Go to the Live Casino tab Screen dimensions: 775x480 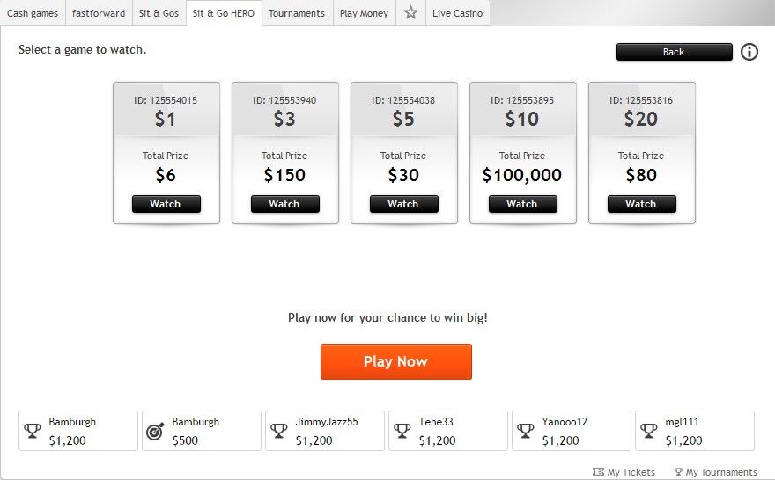pyautogui.click(x=457, y=13)
